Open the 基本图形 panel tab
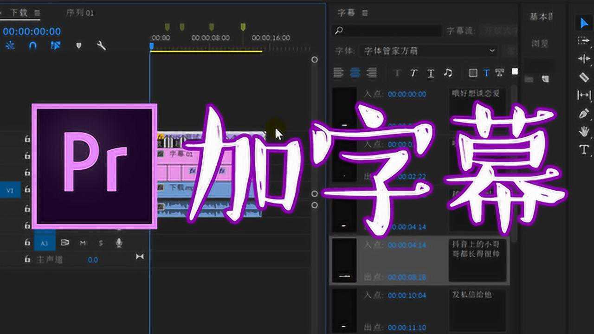 coord(541,16)
